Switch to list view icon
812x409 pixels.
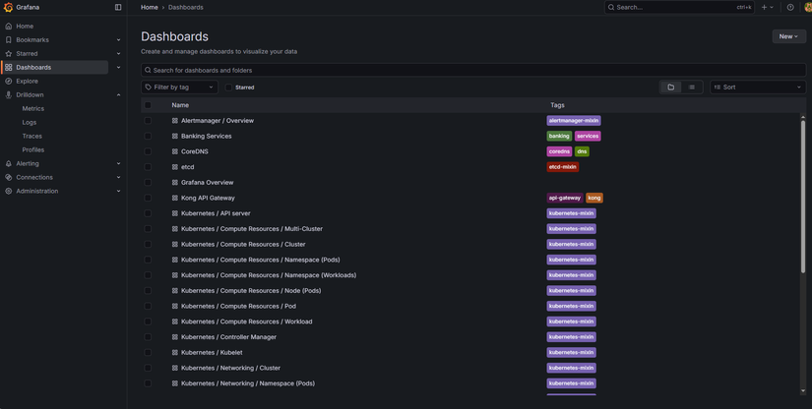(x=692, y=88)
